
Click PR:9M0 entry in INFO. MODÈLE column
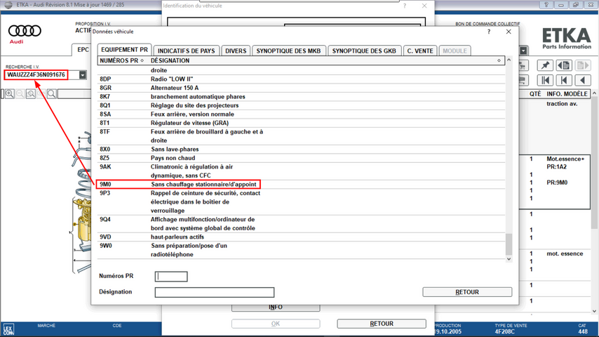pos(557,183)
